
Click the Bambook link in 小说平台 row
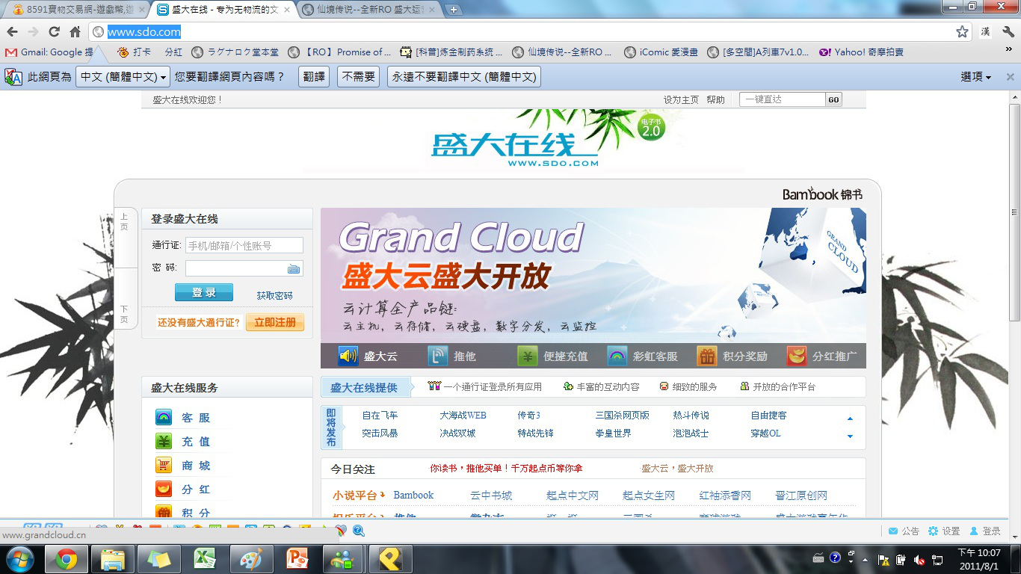click(413, 496)
